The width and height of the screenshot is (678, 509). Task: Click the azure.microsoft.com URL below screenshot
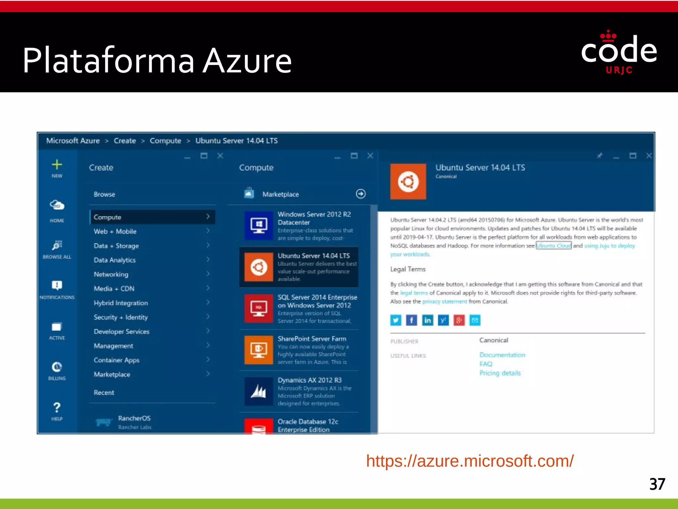coord(470,461)
